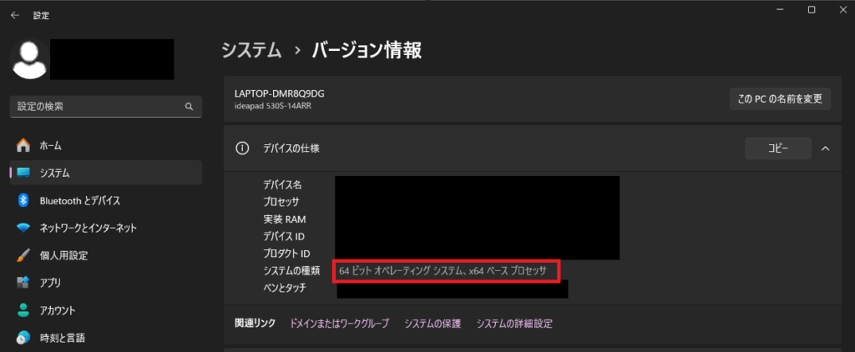Click the info icon beside デバイスの仕様

point(241,148)
